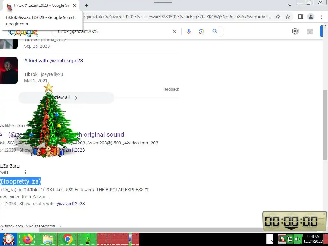Open Google quick settings gear
This screenshot has height=246, width=328.
coord(295,31)
